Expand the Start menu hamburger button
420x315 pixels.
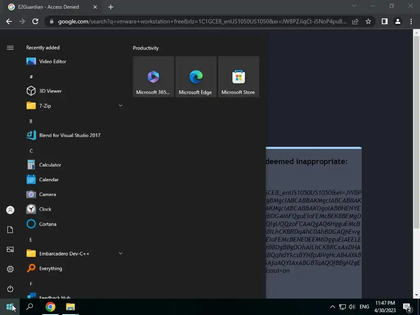pyautogui.click(x=10, y=48)
